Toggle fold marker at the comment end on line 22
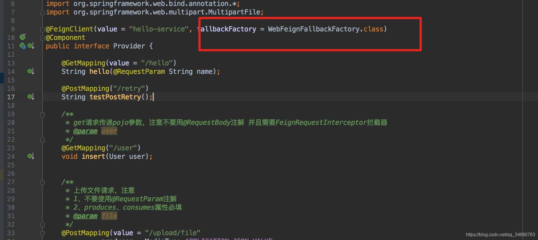The width and height of the screenshot is (538, 240). coord(43,140)
